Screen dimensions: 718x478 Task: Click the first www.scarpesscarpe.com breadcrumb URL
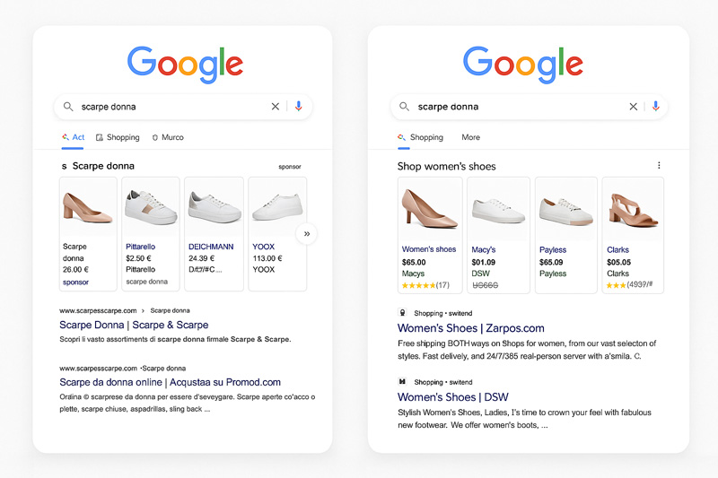tap(98, 310)
